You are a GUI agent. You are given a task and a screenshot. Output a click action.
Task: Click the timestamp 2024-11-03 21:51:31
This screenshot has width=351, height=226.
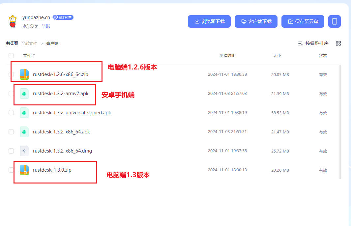point(227,132)
